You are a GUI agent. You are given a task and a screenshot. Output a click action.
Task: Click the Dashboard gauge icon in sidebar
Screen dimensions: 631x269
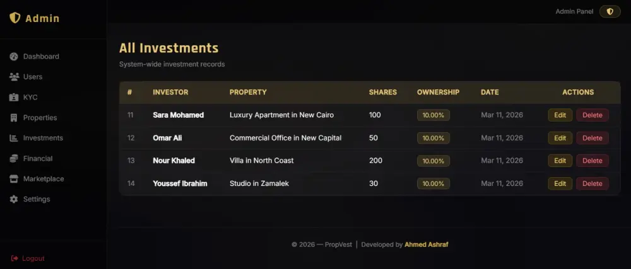pyautogui.click(x=14, y=57)
